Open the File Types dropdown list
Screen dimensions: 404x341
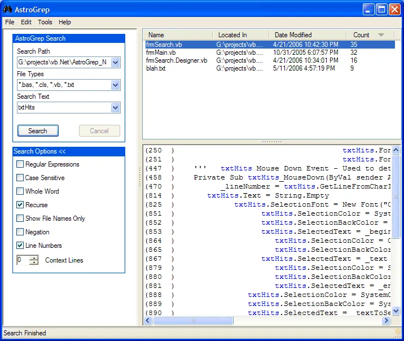coord(116,85)
